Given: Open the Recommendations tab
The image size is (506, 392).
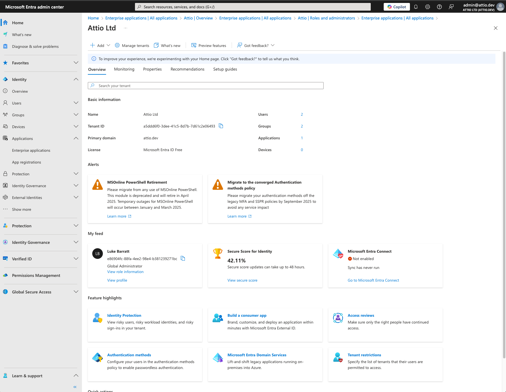Looking at the screenshot, I should click(187, 69).
